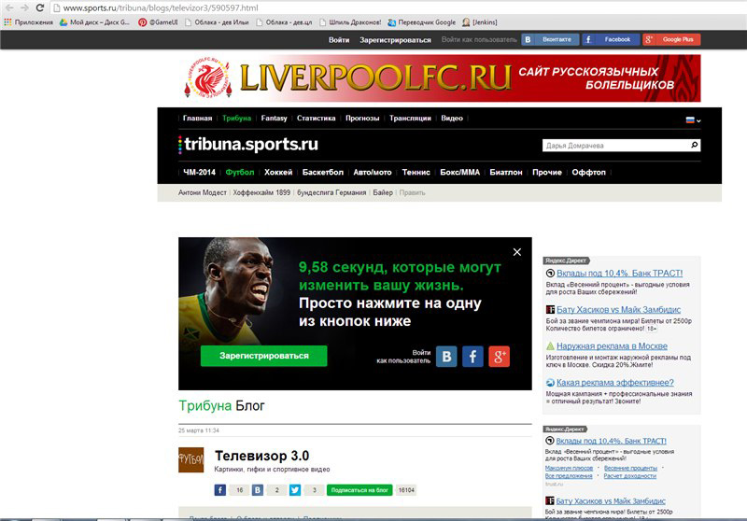Click the browser back arrow

(x=9, y=7)
